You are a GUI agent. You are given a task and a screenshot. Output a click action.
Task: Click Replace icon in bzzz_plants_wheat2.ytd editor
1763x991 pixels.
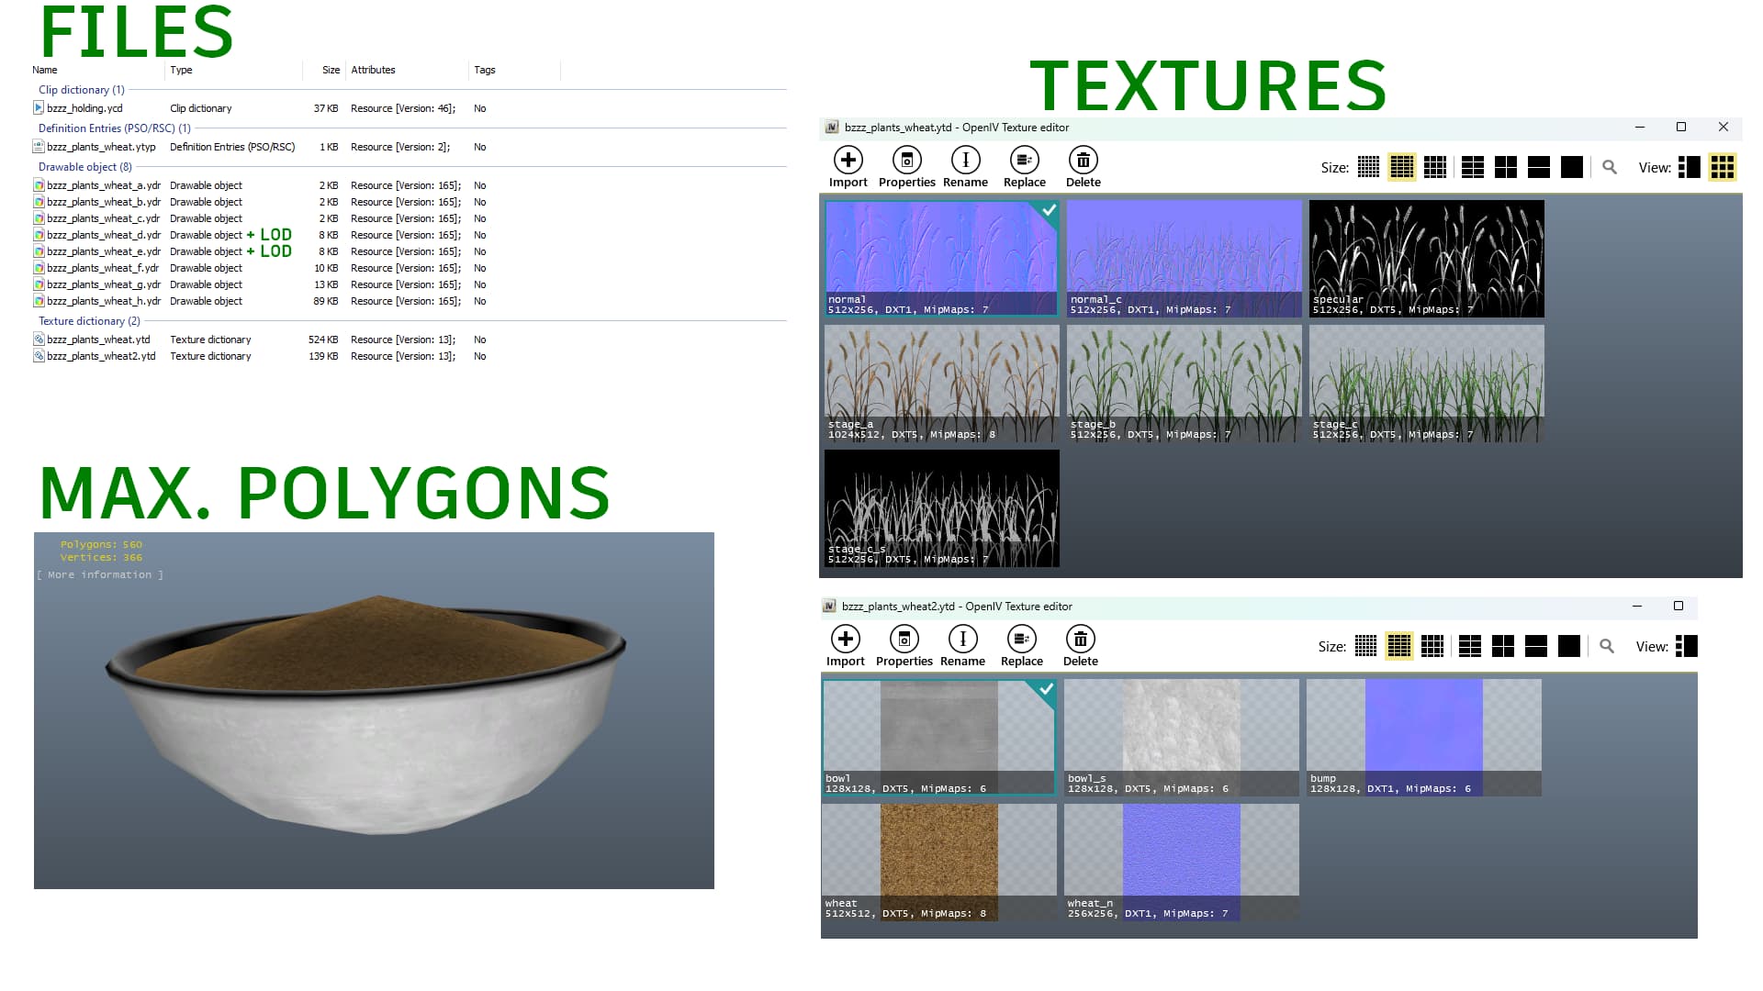[x=1021, y=640]
